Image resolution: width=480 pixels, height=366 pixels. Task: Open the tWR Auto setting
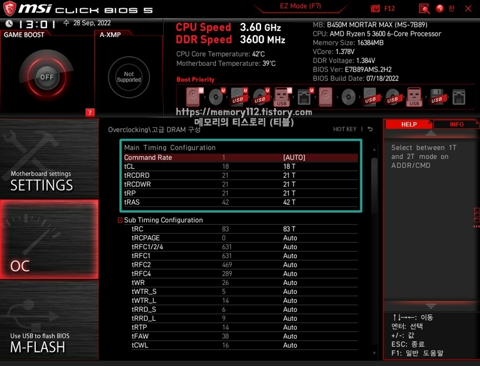point(290,283)
